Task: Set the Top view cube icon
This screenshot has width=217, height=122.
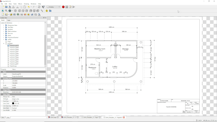Action: 23,11
